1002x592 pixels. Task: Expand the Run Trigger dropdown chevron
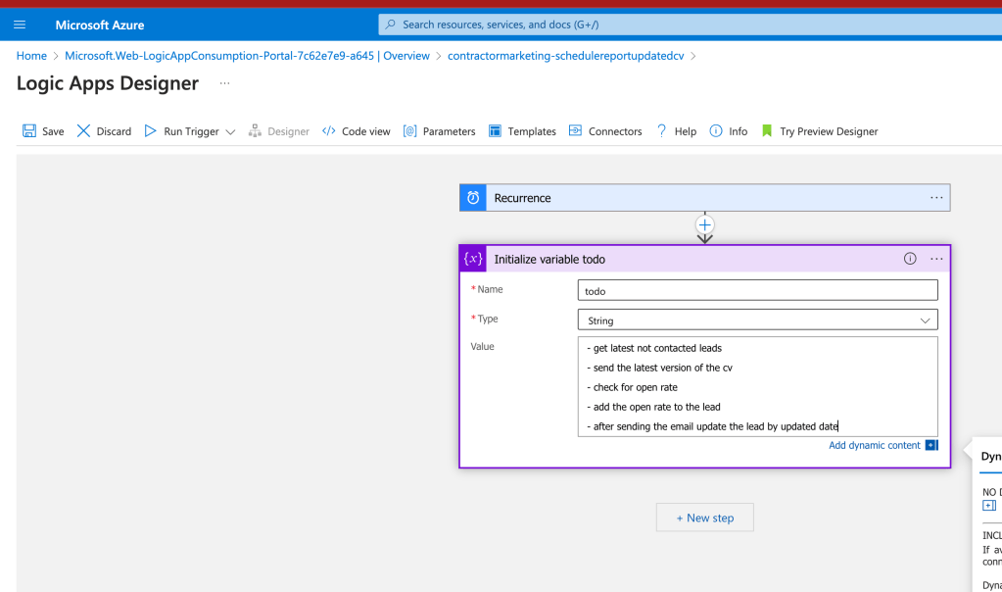[231, 131]
